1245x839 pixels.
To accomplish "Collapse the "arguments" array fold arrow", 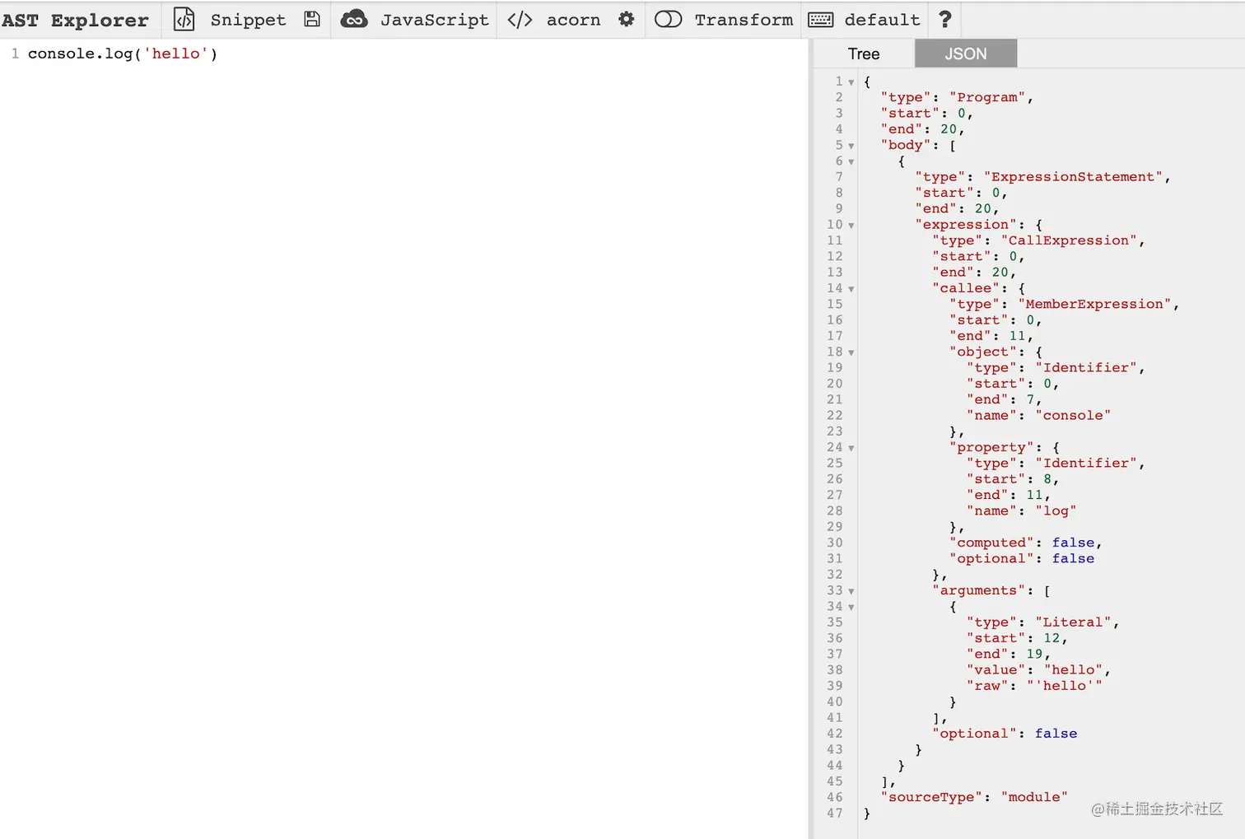I will tap(851, 591).
